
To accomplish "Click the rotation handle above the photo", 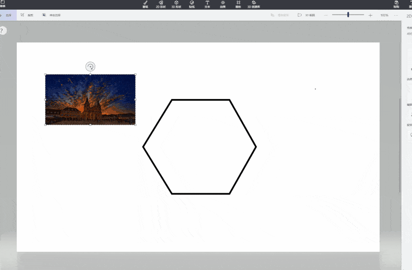I will 91,67.
